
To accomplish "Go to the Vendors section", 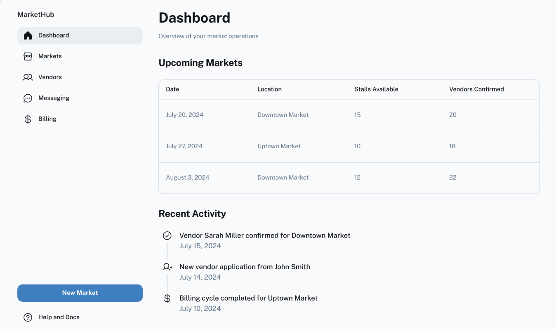I will pos(50,77).
